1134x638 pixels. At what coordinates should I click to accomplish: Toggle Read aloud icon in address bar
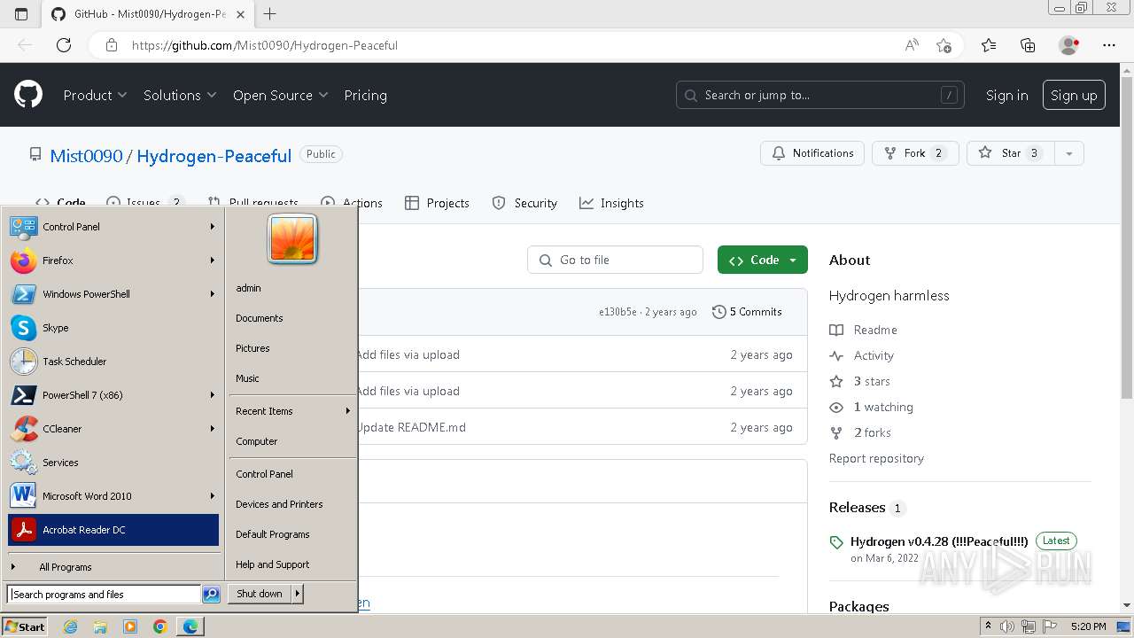click(x=912, y=45)
